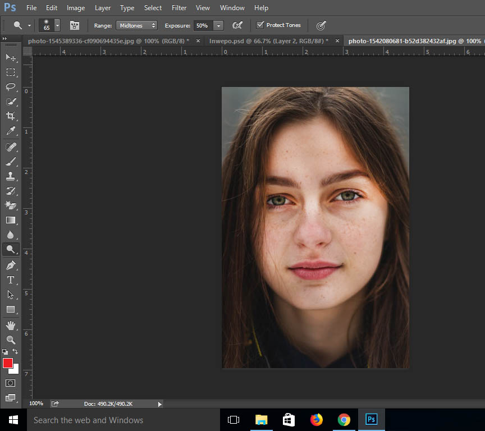Open the Filter menu
This screenshot has height=431, width=485.
(179, 8)
